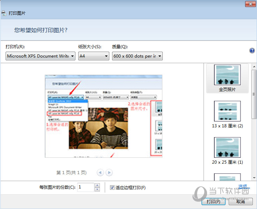This screenshot has height=209, width=257.
Task: Expand the 纸张大小 A4 dropdown
Action: click(x=94, y=56)
